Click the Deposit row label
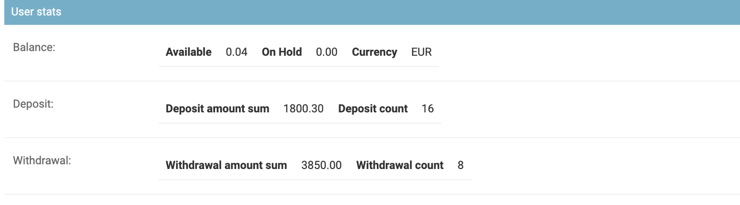 pos(34,104)
